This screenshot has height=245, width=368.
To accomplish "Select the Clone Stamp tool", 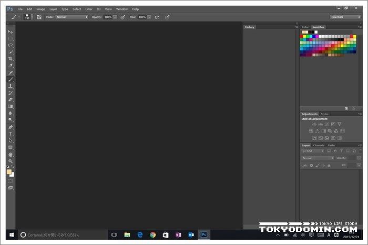I will click(x=11, y=86).
